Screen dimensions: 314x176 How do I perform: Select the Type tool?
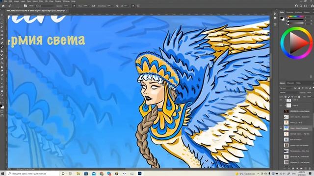(2, 79)
